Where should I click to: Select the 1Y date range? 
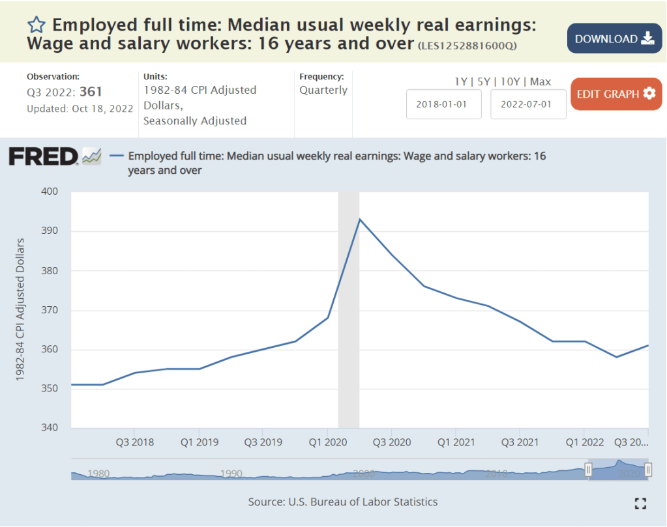point(460,81)
